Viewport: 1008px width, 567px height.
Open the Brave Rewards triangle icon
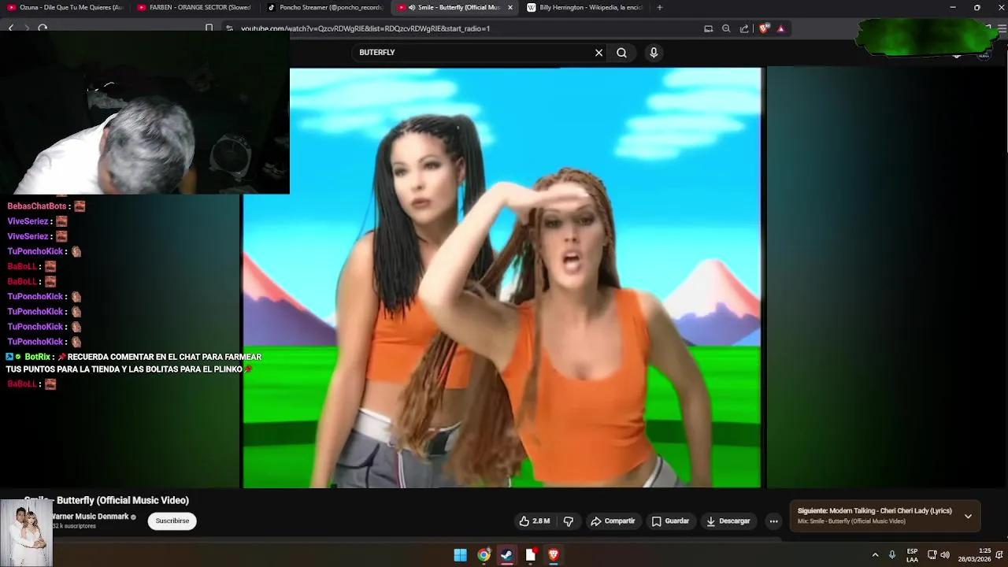click(780, 28)
